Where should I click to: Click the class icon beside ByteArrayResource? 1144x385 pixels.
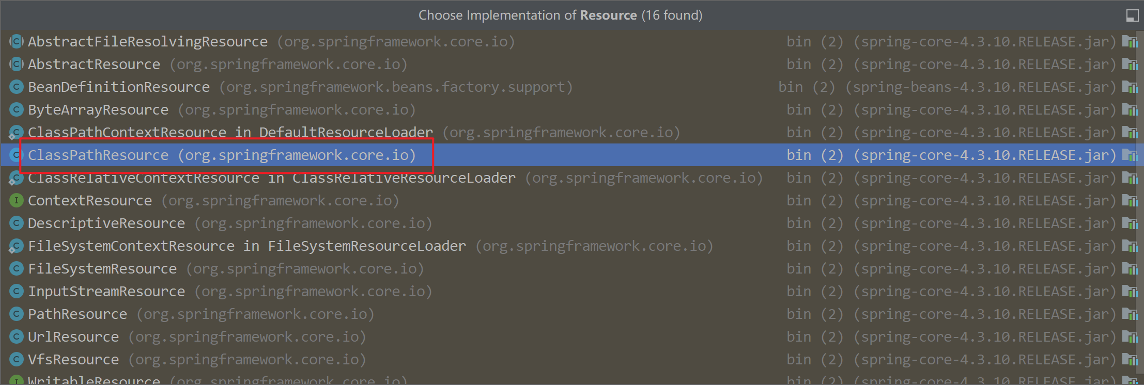pyautogui.click(x=17, y=110)
